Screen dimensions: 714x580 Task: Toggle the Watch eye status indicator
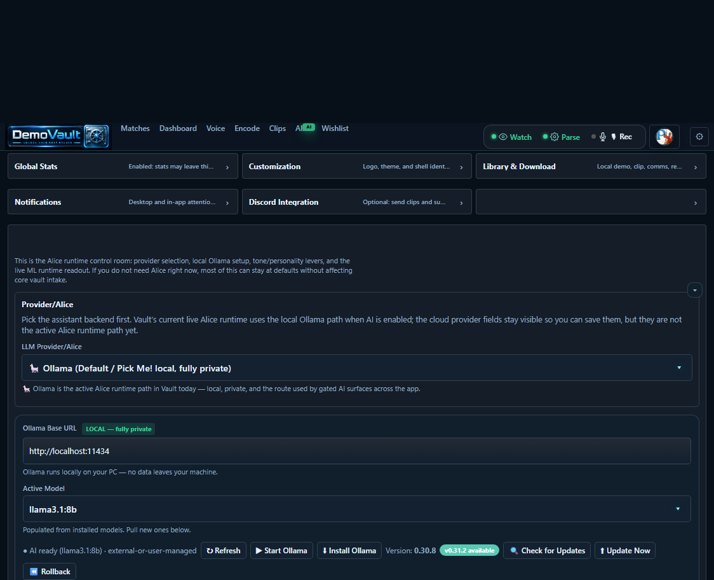511,137
